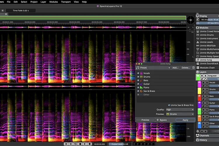The width and height of the screenshot is (219, 146).
Task: Open the Edit menu
Action: click(16, 2)
